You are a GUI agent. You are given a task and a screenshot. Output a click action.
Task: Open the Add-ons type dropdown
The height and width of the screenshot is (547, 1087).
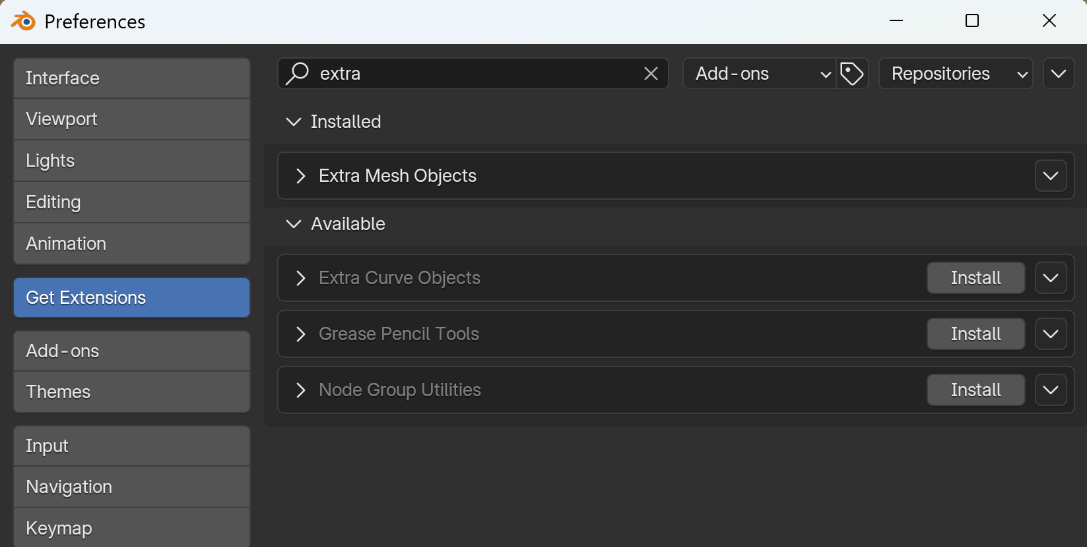[x=759, y=73]
